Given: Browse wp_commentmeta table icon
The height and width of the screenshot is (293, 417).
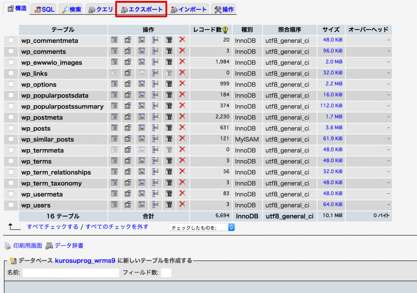Looking at the screenshot, I should coord(114,40).
